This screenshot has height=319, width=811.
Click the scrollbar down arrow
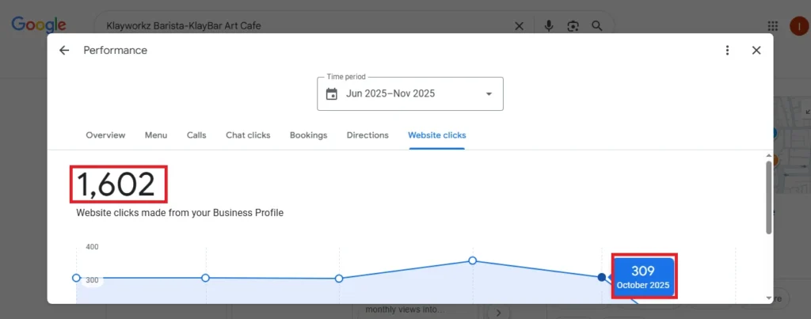(768, 298)
